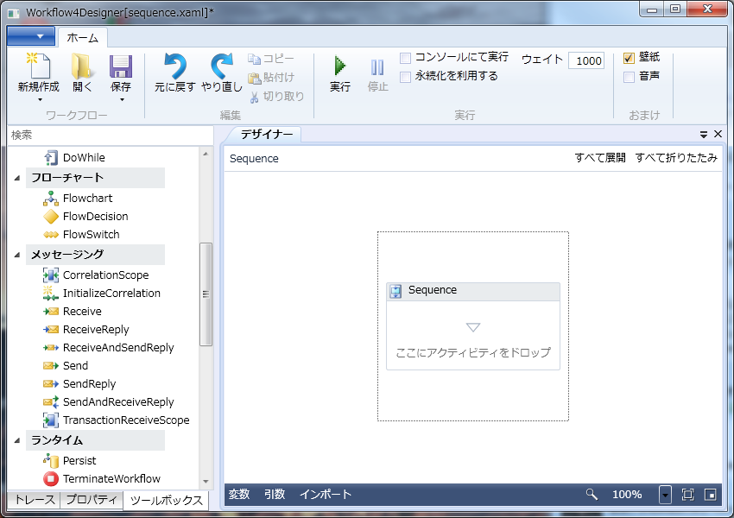
Task: Open a file with the 開く folder icon
Action: (81, 66)
